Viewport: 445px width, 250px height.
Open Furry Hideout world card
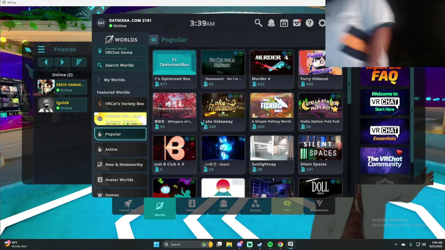click(321, 69)
